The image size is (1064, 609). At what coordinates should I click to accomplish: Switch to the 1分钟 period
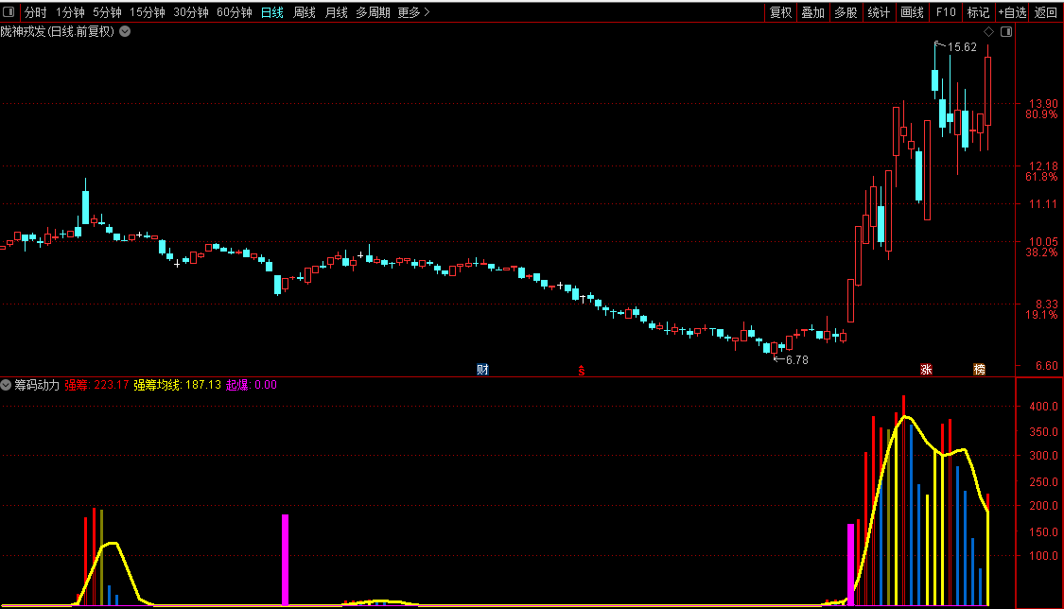pos(70,12)
